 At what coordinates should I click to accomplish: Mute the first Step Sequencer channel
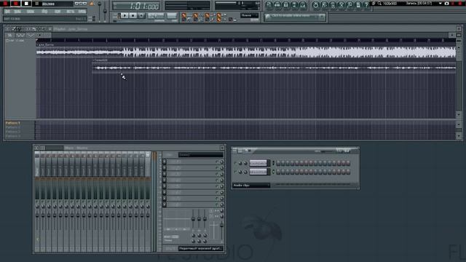pyautogui.click(x=235, y=163)
